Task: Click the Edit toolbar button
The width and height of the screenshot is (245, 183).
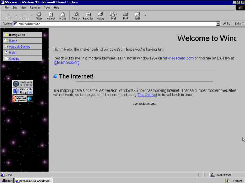Action: (x=138, y=16)
